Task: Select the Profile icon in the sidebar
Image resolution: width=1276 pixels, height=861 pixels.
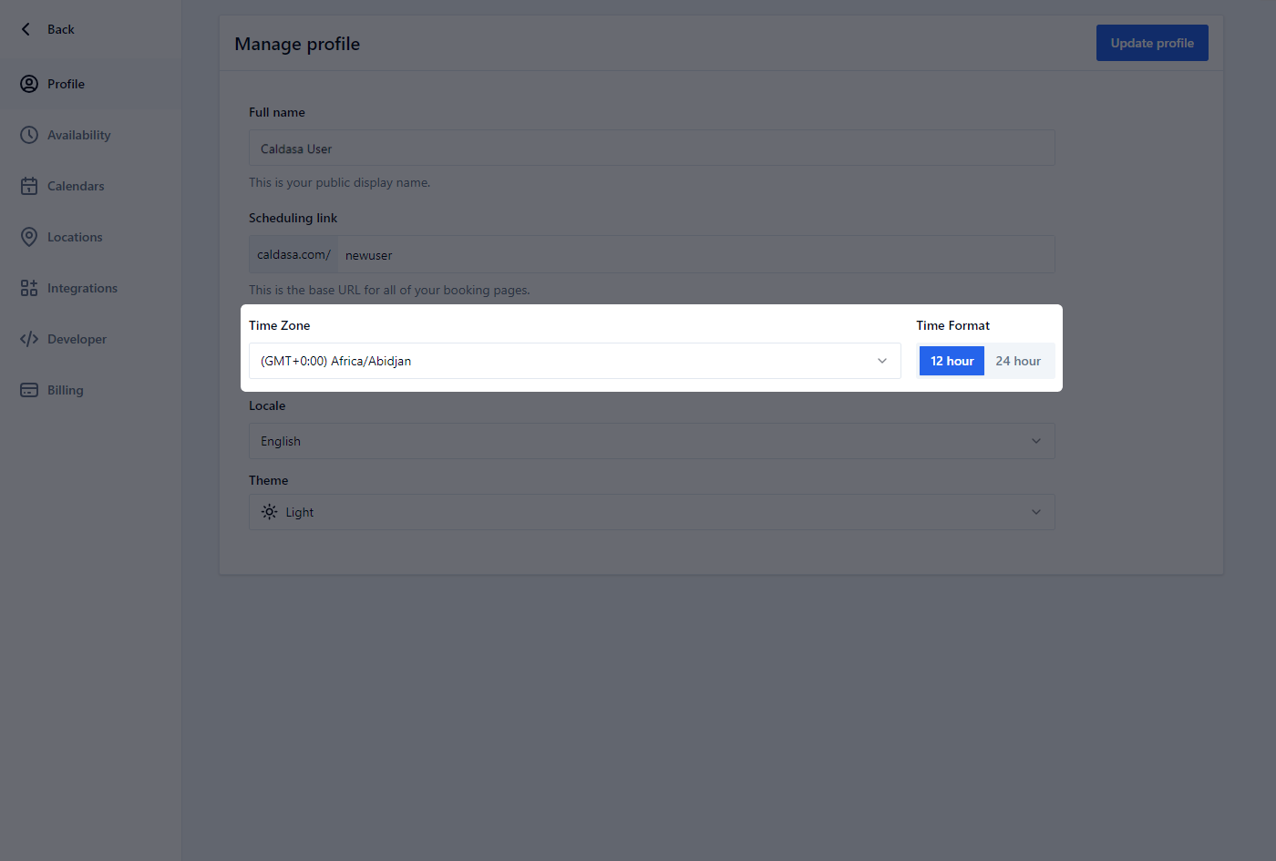Action: [x=28, y=83]
